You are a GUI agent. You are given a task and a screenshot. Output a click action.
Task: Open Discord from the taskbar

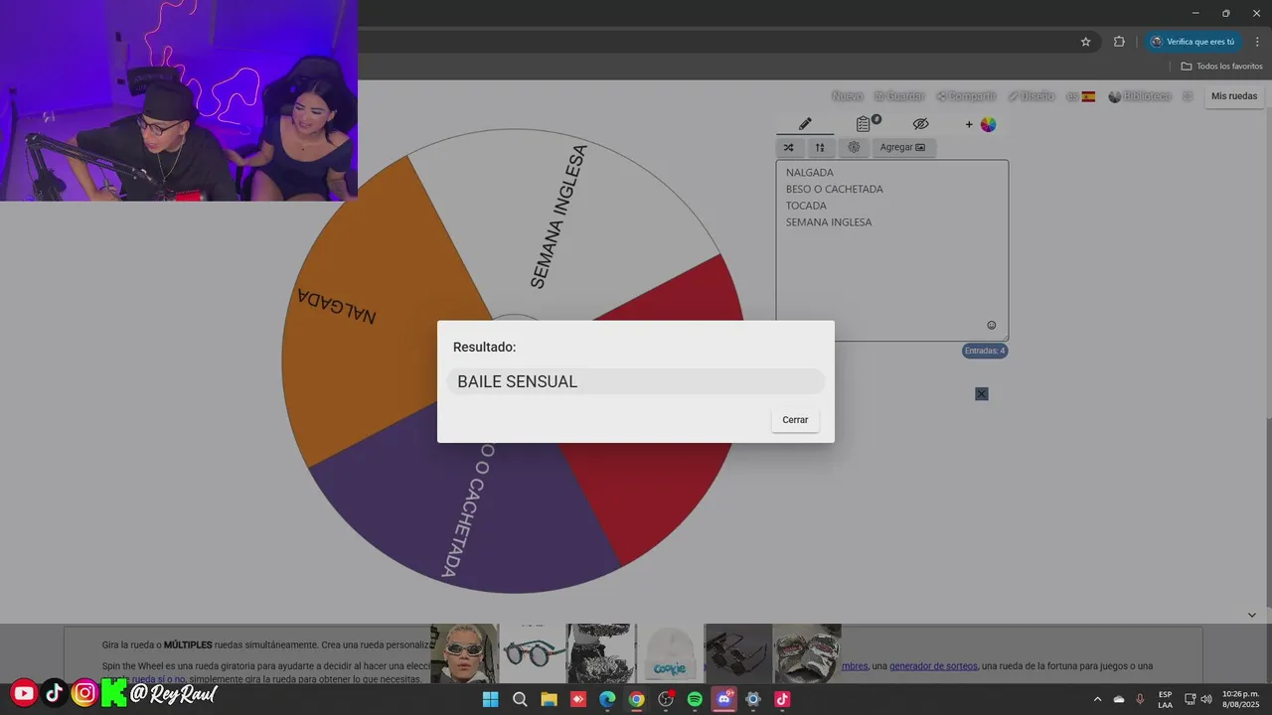click(724, 699)
